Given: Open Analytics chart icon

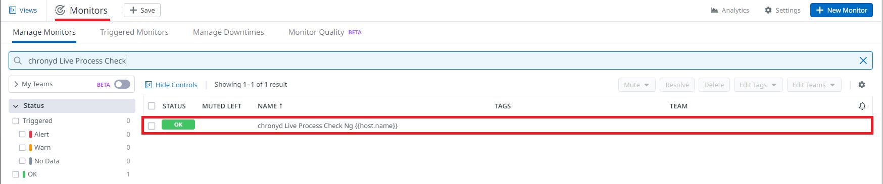Looking at the screenshot, I should point(715,10).
